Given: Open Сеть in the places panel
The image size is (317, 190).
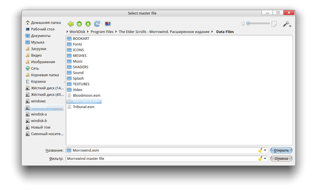Looking at the screenshot, I should point(44,68).
